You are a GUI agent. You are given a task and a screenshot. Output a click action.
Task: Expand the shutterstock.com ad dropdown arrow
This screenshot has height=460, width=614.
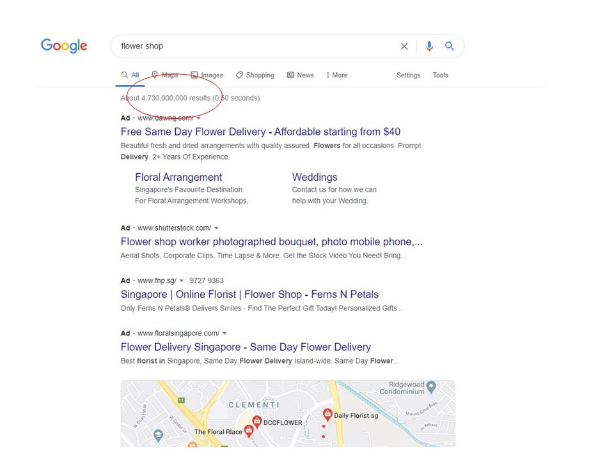pyautogui.click(x=216, y=228)
